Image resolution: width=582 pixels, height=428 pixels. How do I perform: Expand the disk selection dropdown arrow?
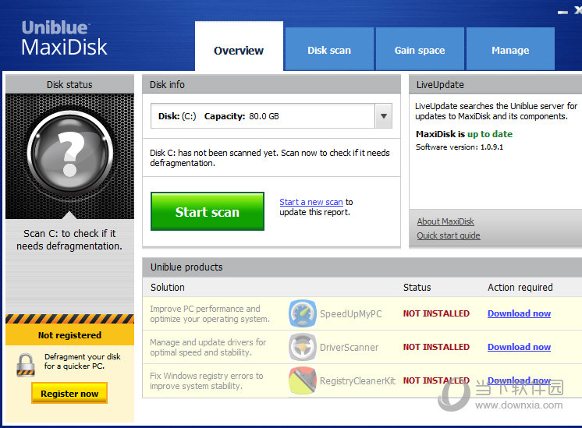(384, 116)
